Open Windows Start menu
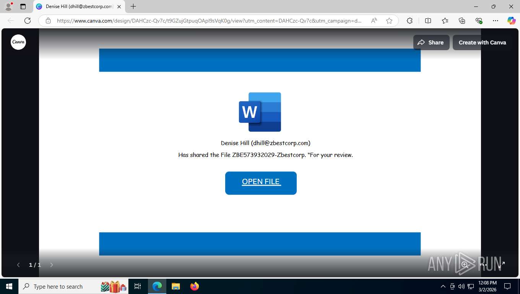This screenshot has width=520, height=294. (9, 286)
